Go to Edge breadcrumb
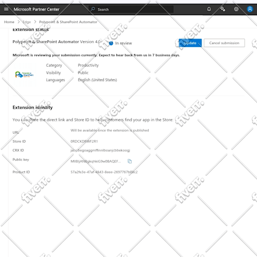This screenshot has height=257, width=257. (x=26, y=22)
